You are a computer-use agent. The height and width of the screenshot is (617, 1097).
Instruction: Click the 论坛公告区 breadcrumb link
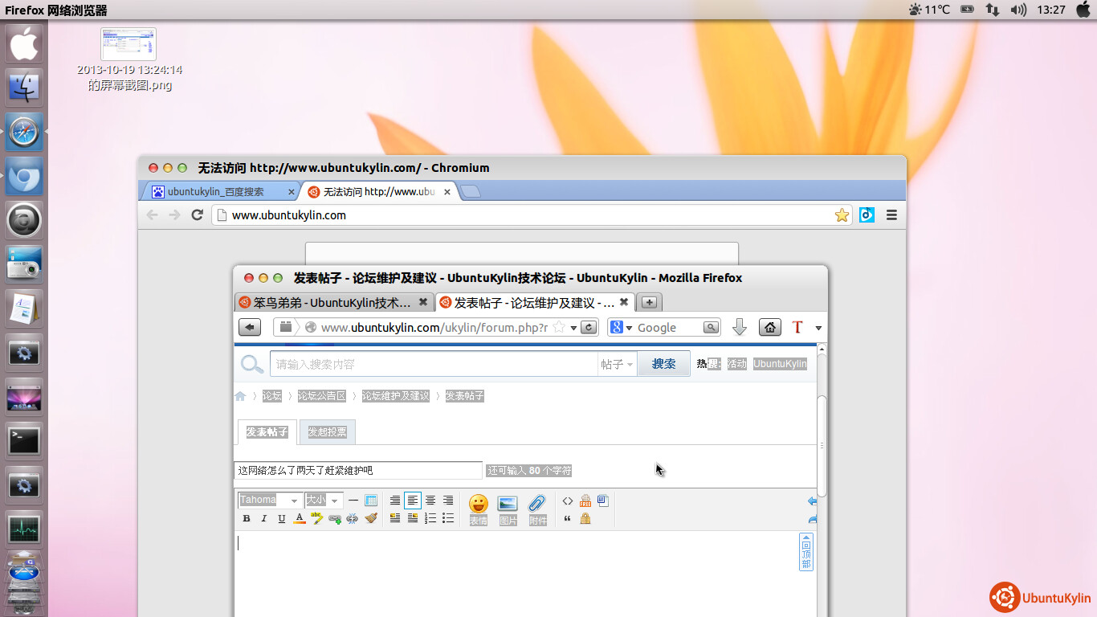321,396
